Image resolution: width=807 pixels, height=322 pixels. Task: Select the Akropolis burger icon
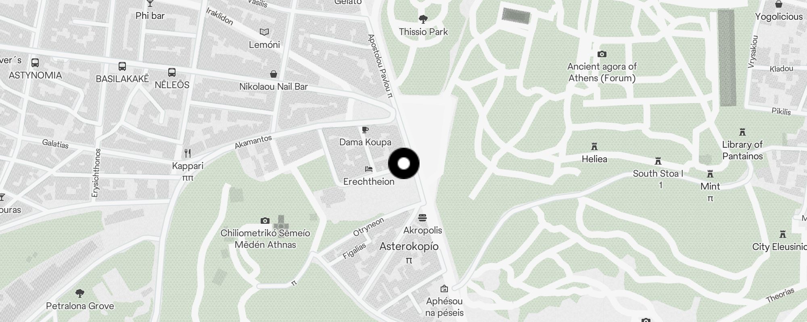click(422, 218)
